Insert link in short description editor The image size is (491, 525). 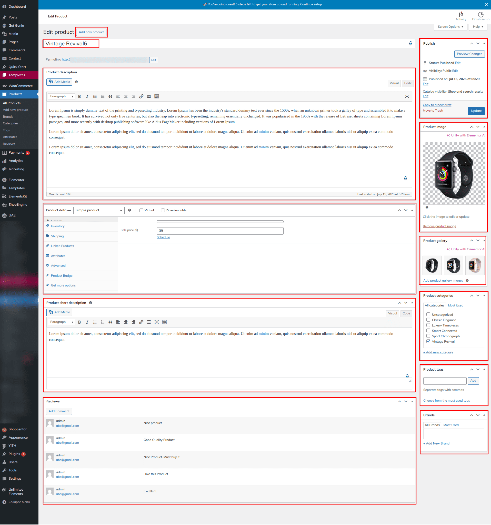141,322
